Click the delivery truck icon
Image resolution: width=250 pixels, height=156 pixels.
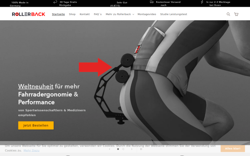[x=152, y=2]
